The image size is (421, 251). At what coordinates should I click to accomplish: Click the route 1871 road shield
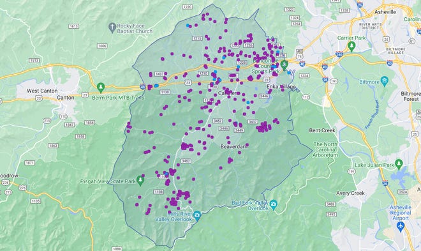[x=29, y=163]
